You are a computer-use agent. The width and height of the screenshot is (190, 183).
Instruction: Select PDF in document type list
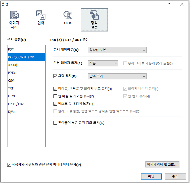26,49
